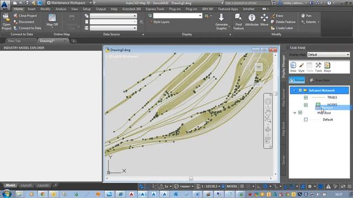Toggle the Infranet Network group checkbox
353x198 pixels.
[300, 90]
